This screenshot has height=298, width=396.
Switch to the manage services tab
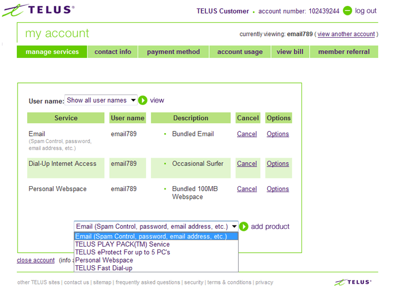tap(52, 52)
